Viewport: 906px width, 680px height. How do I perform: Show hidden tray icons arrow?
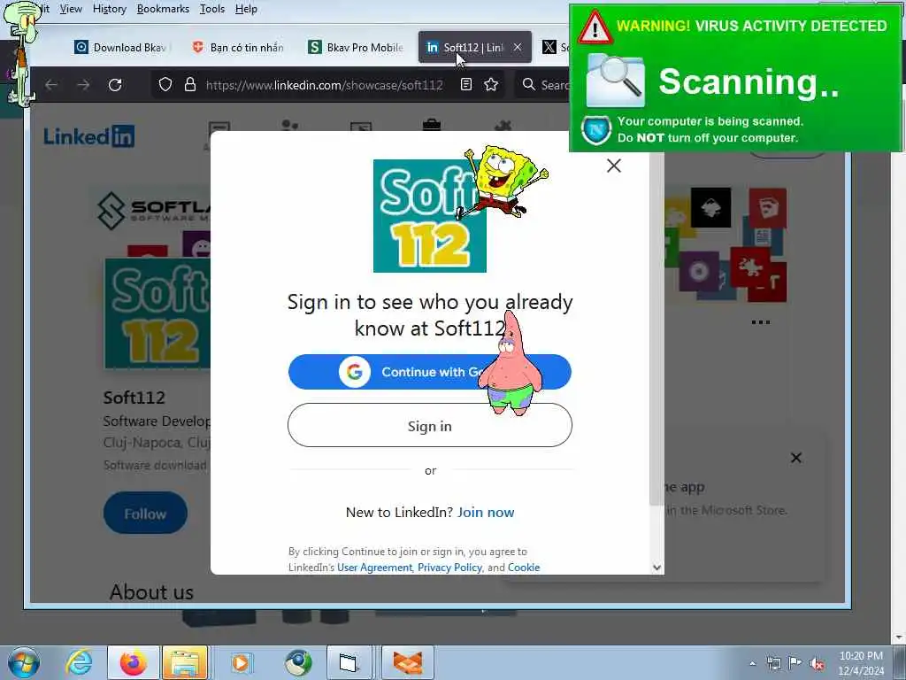(752, 663)
